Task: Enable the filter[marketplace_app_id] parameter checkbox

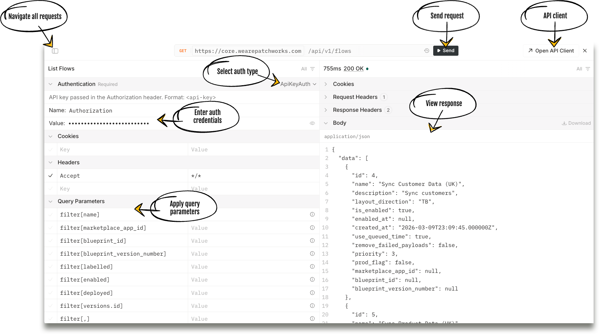Action: click(51, 228)
